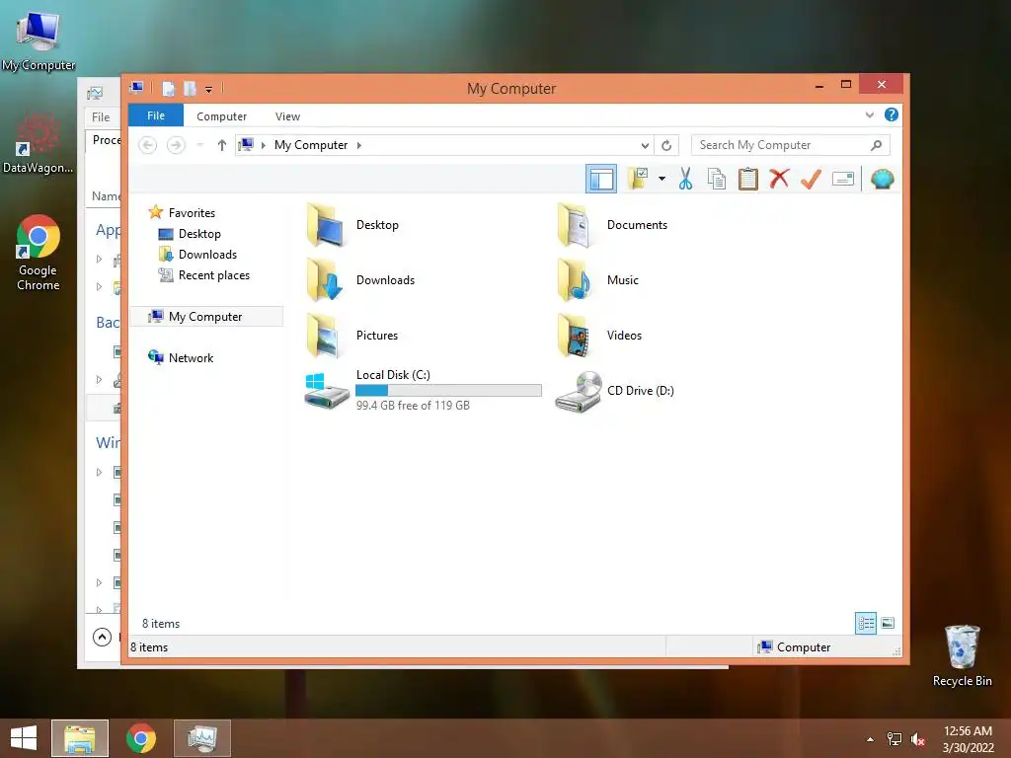Click the red X Delete icon
Screen dimensions: 1011x758
pos(779,179)
